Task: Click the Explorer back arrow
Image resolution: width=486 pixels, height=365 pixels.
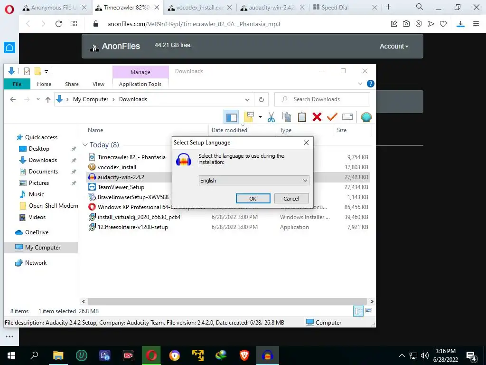Action: tap(13, 99)
